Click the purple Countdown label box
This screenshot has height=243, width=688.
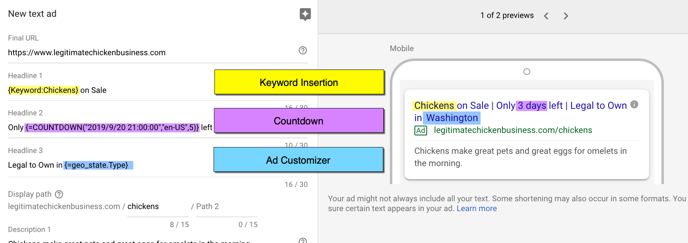coord(299,121)
